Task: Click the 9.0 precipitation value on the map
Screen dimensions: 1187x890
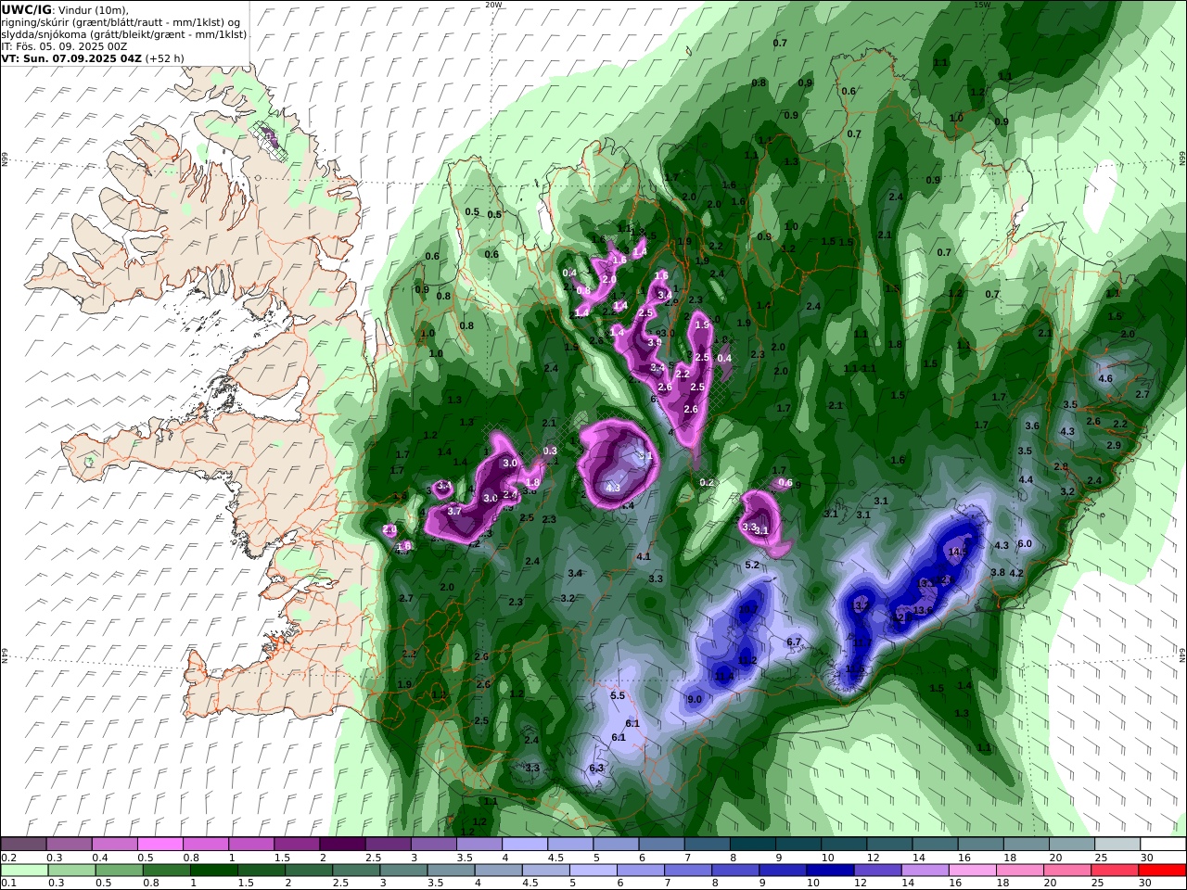Action: [x=695, y=699]
